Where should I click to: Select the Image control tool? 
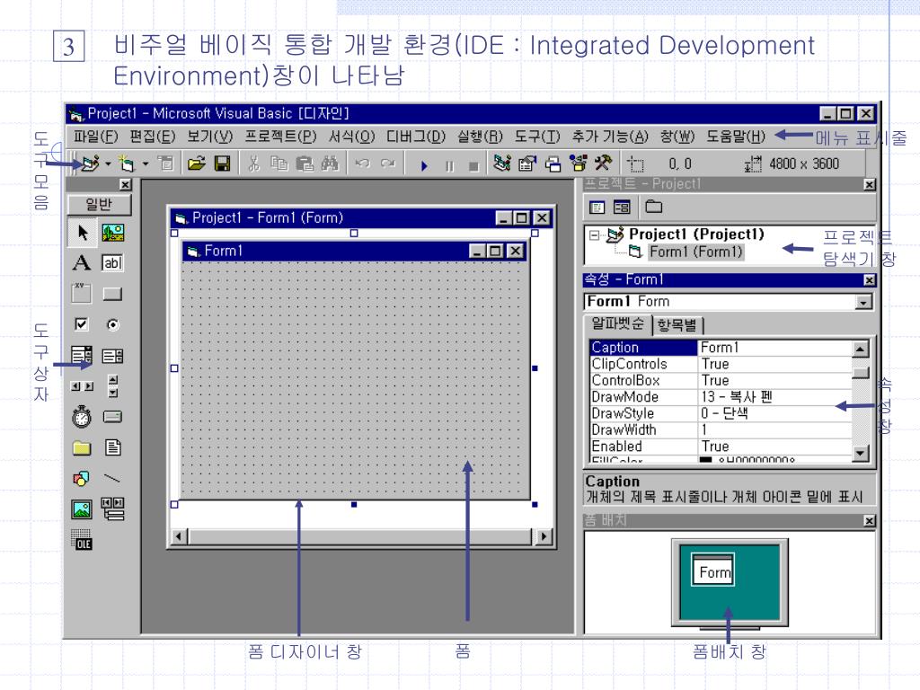pyautogui.click(x=82, y=509)
